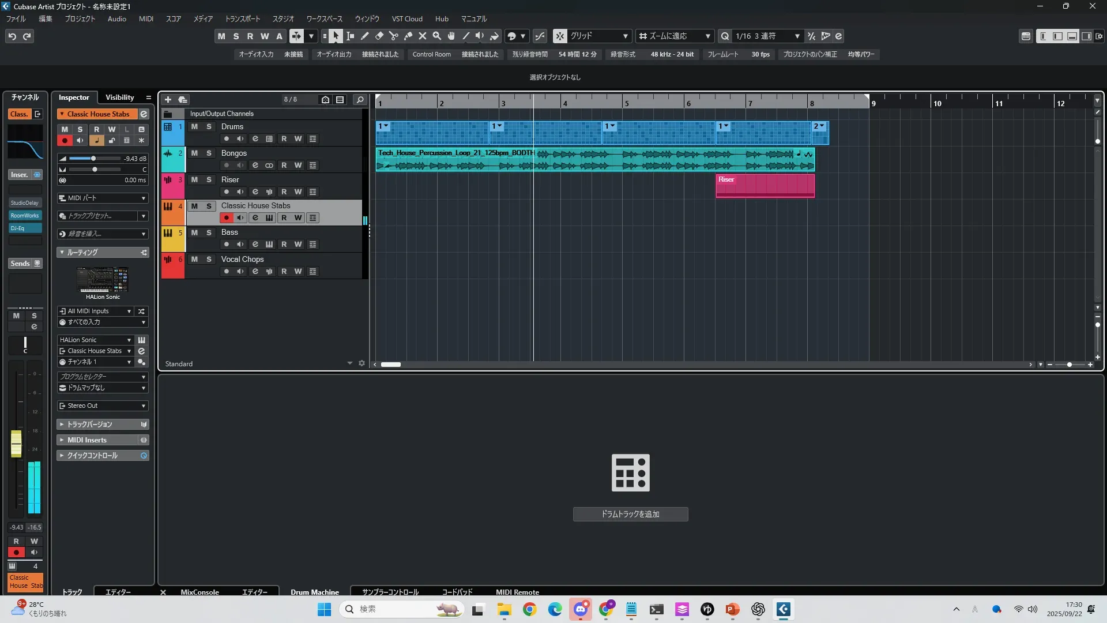Image resolution: width=1107 pixels, height=623 pixels.
Task: Open the track search magnifier
Action: tap(360, 100)
